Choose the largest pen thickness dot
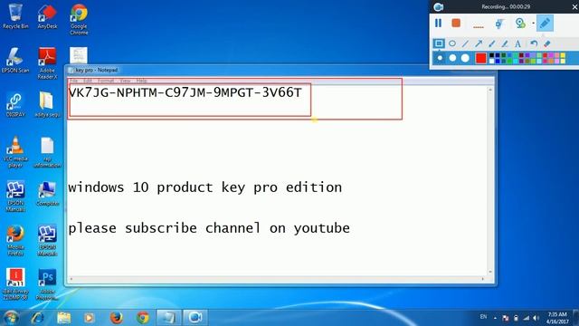Screen dimensions: 579x326 point(465,58)
